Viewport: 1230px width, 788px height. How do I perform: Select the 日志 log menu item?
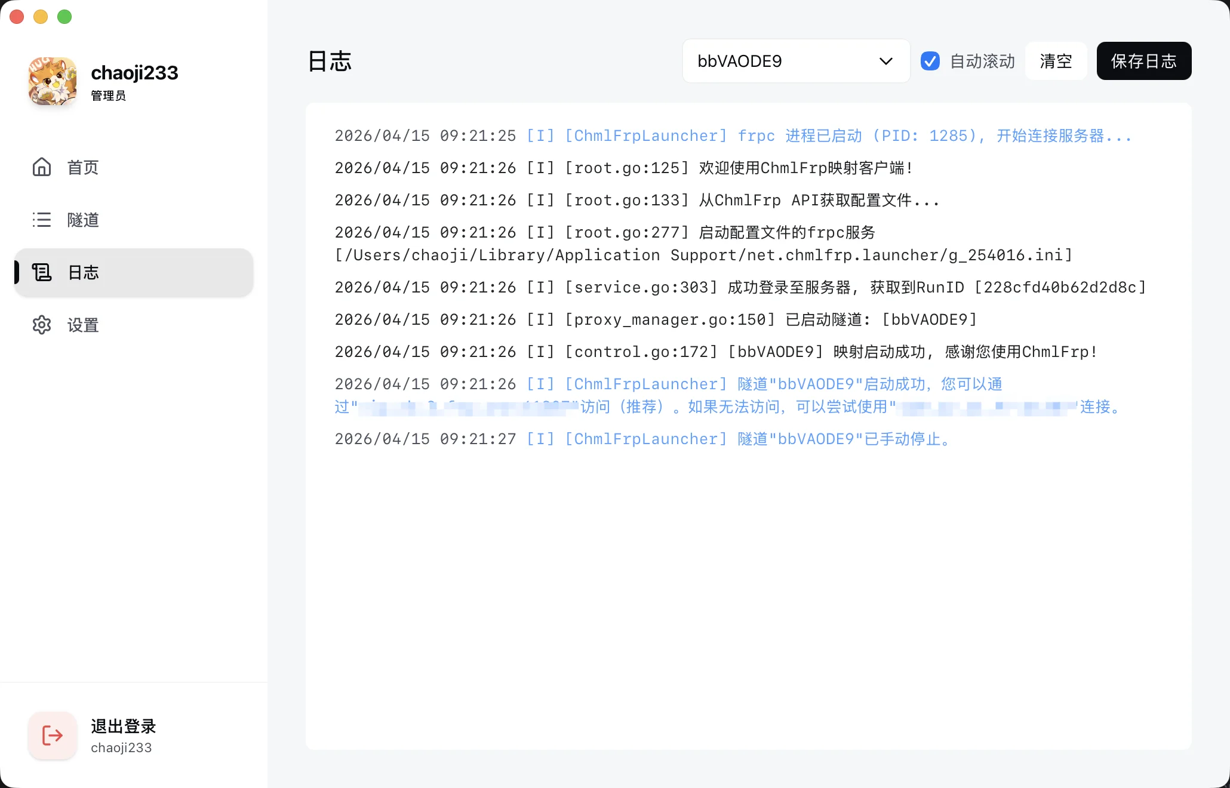point(134,272)
